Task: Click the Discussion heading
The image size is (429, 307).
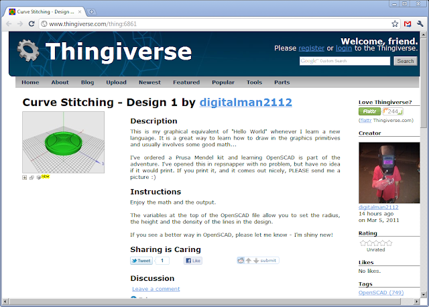Action: [x=152, y=278]
